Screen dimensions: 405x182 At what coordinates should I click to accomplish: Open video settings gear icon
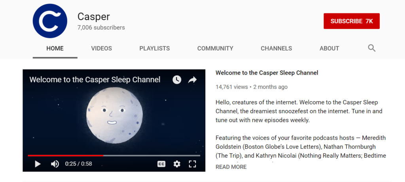point(177,164)
